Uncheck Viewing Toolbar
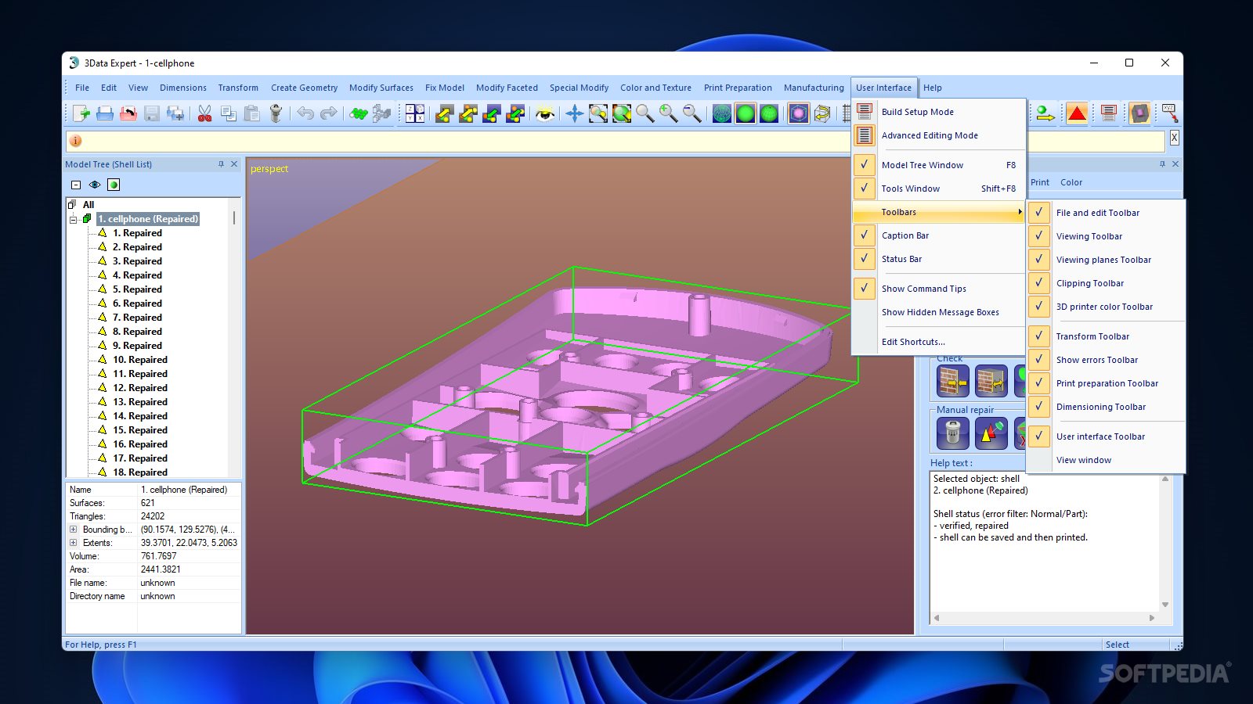The width and height of the screenshot is (1253, 704). 1039,236
